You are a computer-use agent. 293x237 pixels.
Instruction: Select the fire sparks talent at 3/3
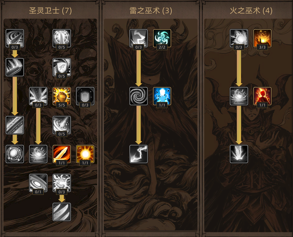click(262, 38)
